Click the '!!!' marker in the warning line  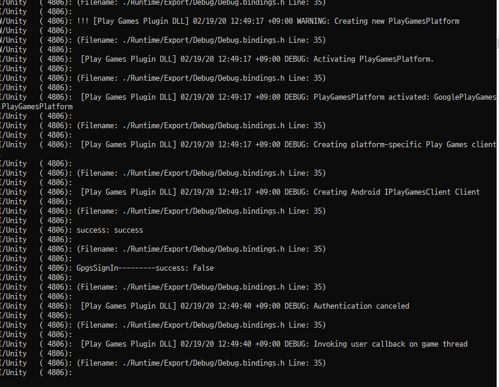coord(83,21)
